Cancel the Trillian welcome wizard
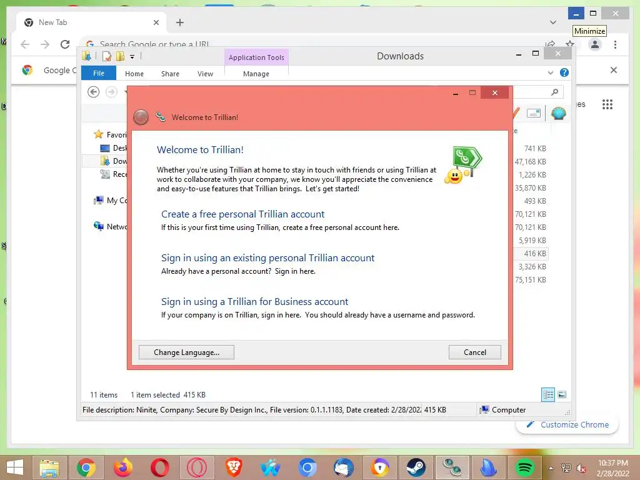 tap(475, 352)
